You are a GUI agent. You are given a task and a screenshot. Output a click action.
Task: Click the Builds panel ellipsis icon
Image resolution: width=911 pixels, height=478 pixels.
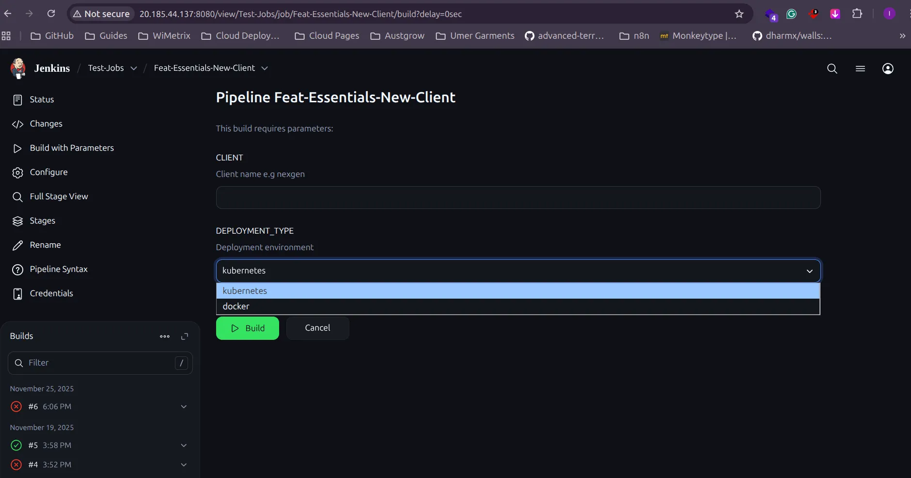pyautogui.click(x=164, y=336)
